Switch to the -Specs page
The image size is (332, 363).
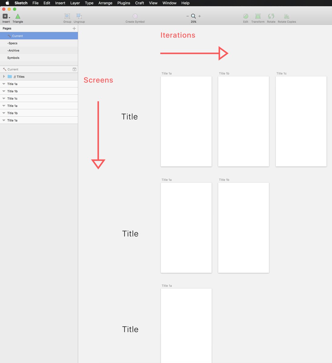pyautogui.click(x=12, y=43)
